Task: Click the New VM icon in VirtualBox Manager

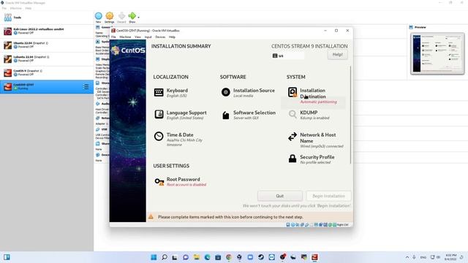Action: pos(98,18)
